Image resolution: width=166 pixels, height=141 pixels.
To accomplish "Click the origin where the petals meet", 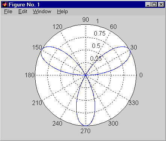I will [86, 75].
